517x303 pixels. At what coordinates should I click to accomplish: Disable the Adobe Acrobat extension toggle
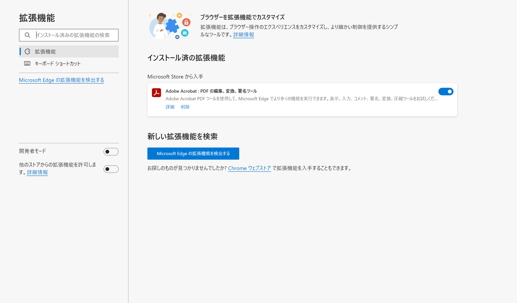tap(446, 92)
